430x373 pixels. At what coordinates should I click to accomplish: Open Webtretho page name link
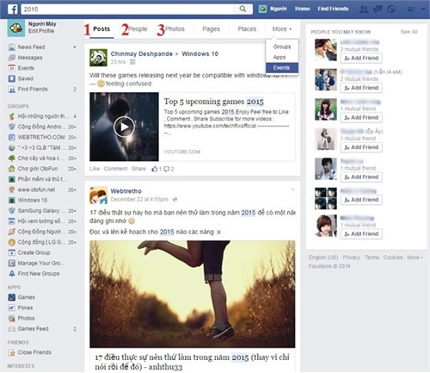point(126,191)
